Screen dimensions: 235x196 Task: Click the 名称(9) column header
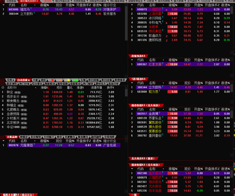pyautogui.click(x=12, y=88)
